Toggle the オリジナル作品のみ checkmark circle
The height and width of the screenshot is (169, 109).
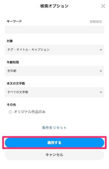click(10, 112)
